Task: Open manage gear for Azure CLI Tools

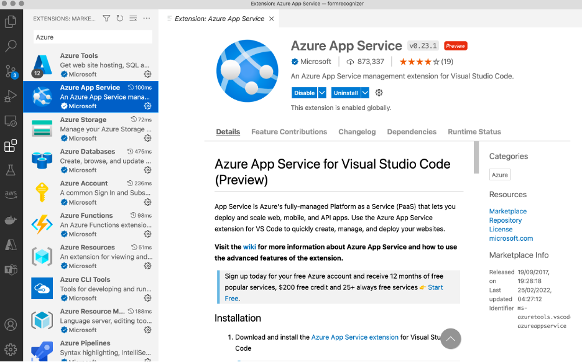Action: (x=148, y=298)
